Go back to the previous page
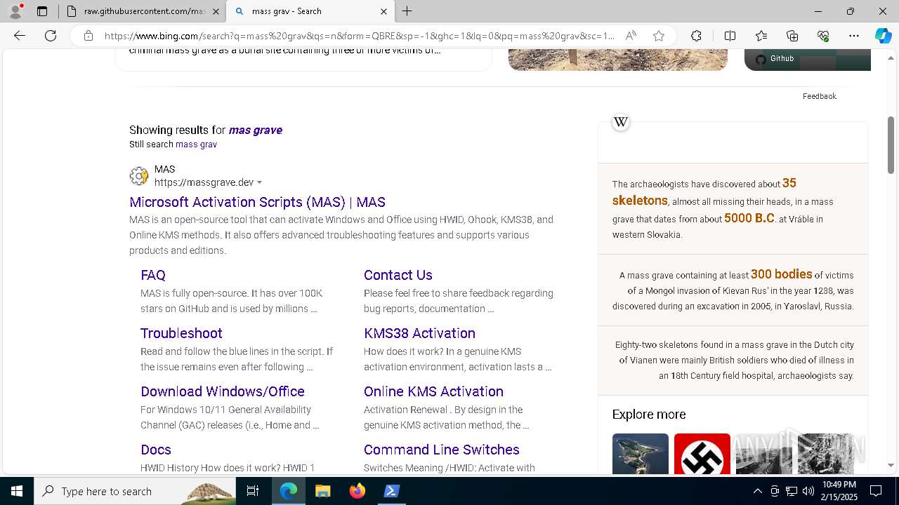Screen dimensions: 899x505 tap(20, 36)
